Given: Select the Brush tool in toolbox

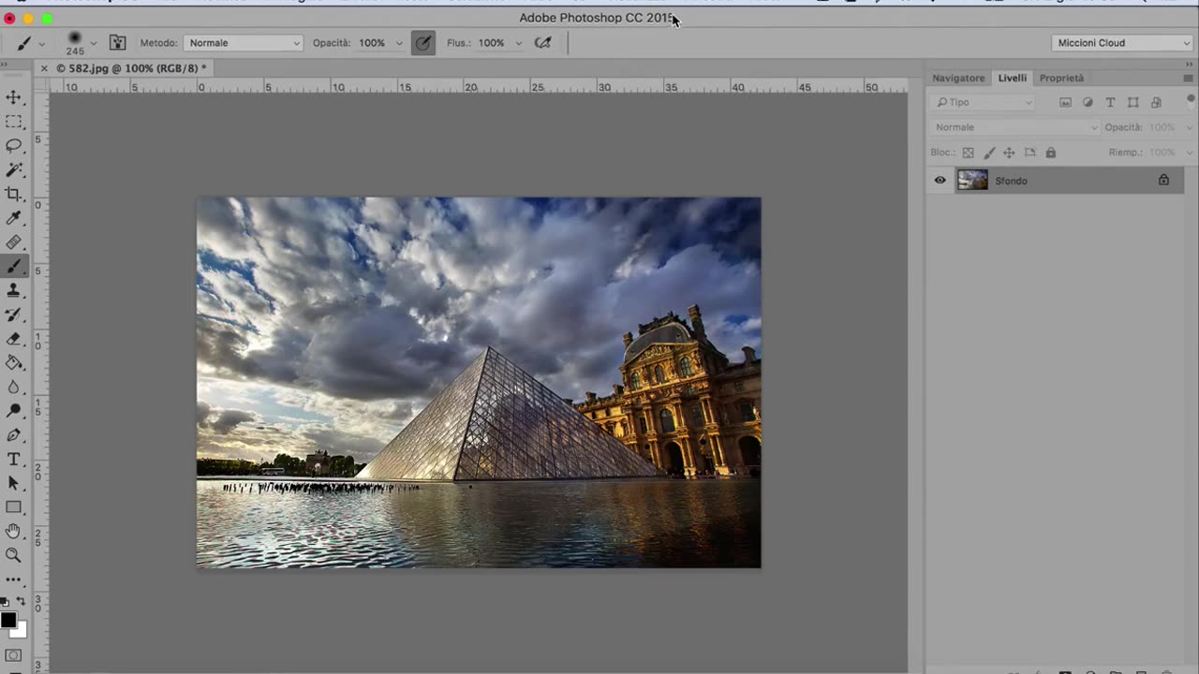Looking at the screenshot, I should 14,267.
